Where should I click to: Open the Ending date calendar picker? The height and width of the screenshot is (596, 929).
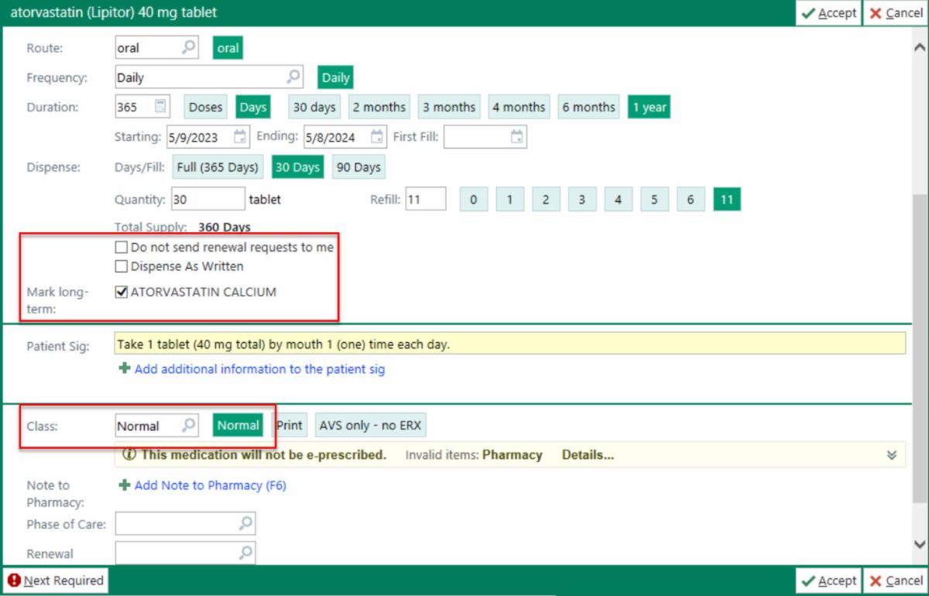[377, 137]
